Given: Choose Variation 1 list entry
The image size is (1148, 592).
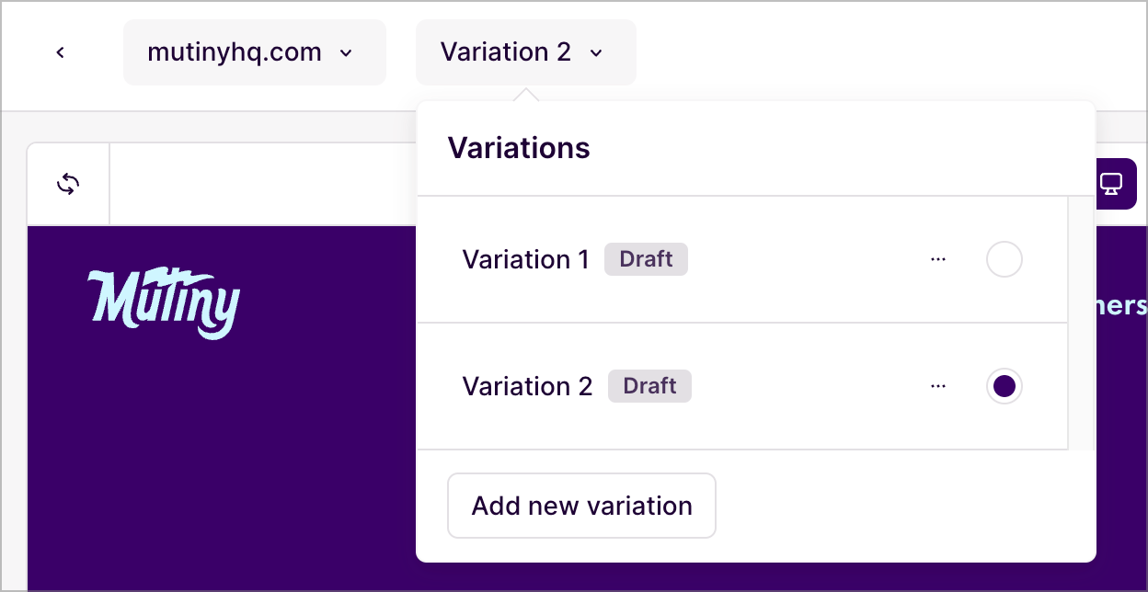Looking at the screenshot, I should (x=741, y=259).
